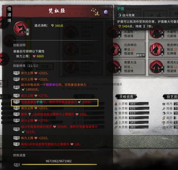Screen dimensions: 178x170
Task: Click the 水灵根 water drop icon
Action: click(116, 109)
